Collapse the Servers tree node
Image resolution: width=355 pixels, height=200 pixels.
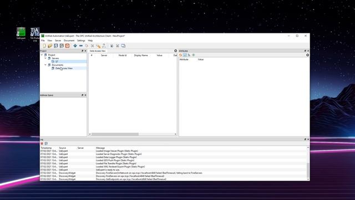(x=45, y=58)
